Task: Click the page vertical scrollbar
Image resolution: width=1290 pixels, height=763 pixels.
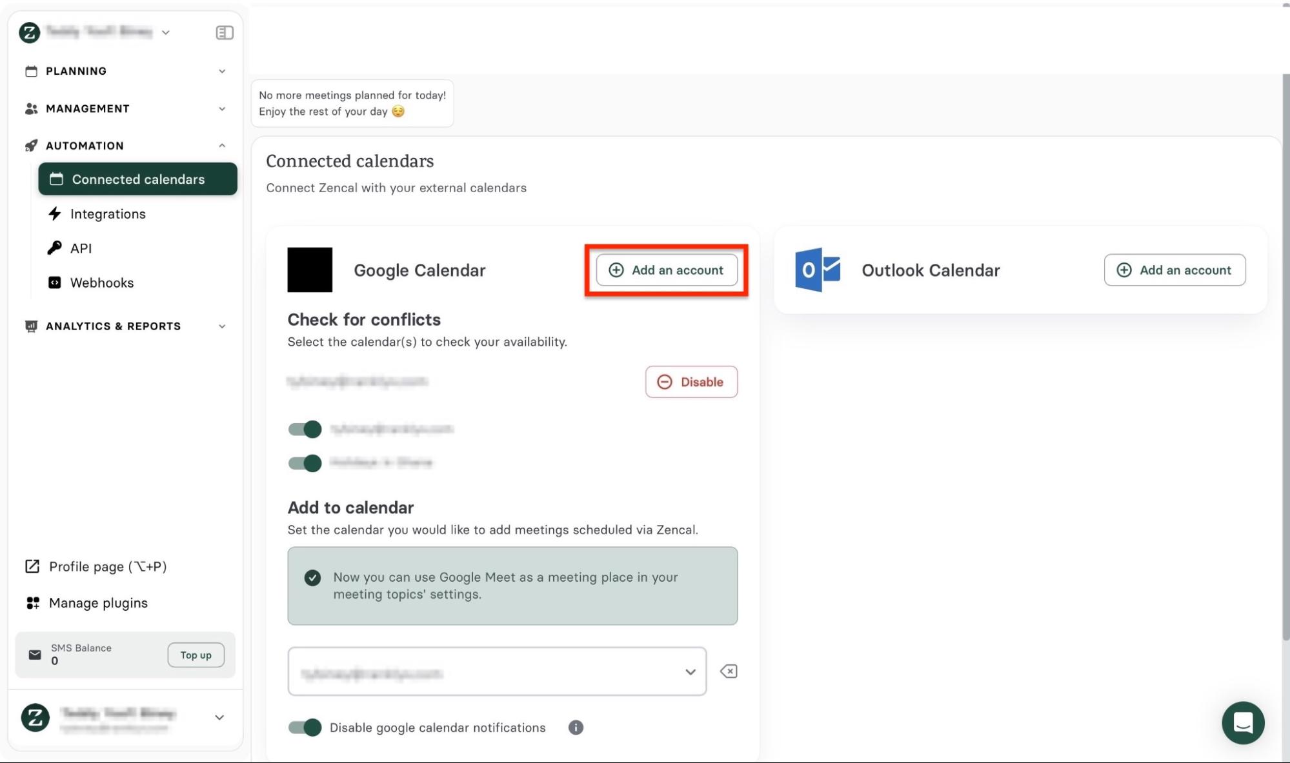Action: pos(1285,355)
